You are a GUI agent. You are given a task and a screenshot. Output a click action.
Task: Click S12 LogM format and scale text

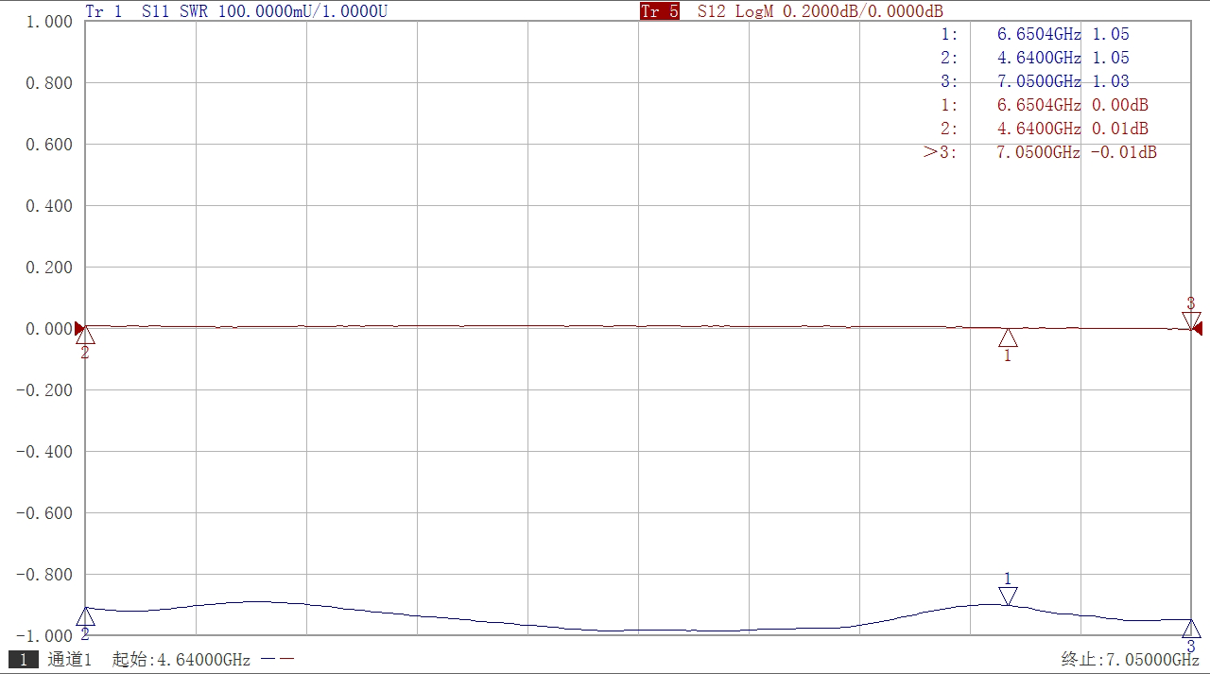[x=820, y=11]
